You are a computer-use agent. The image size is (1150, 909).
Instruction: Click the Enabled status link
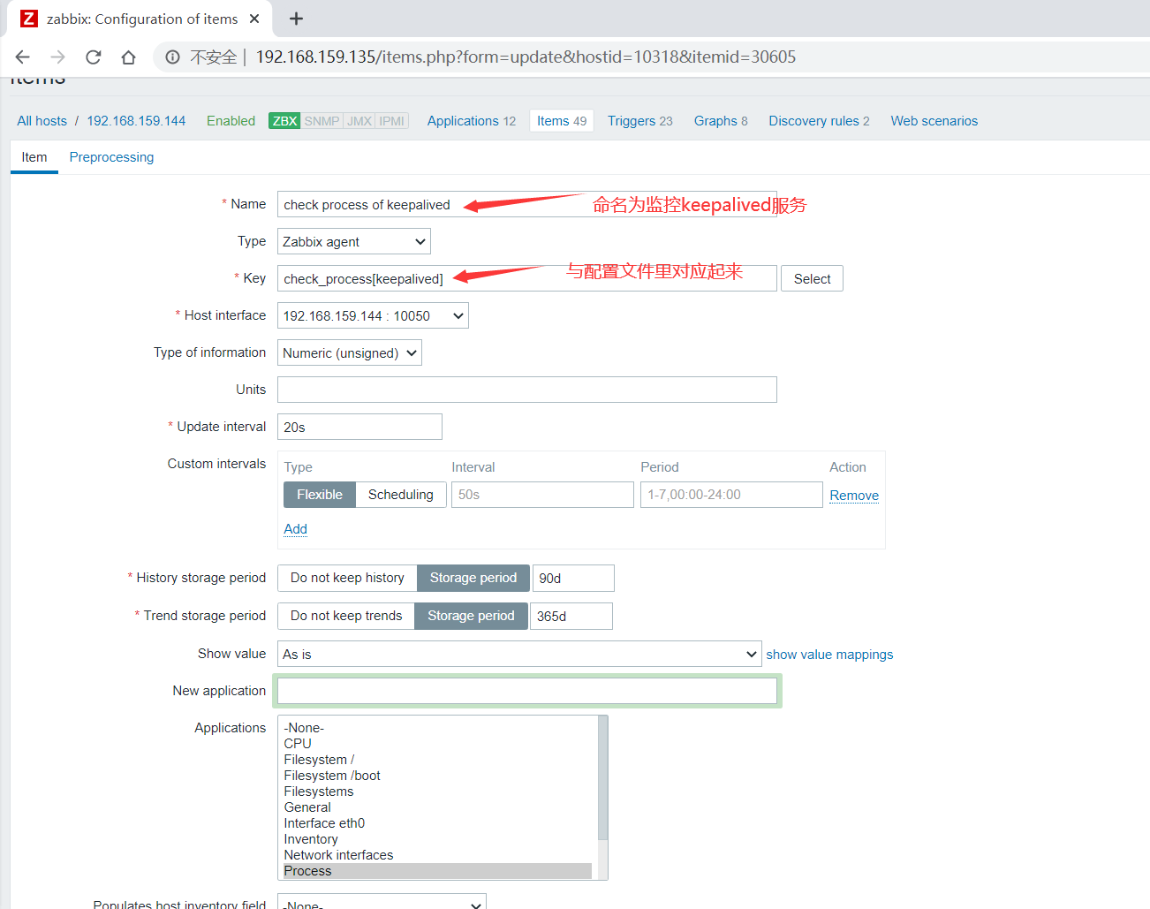pyautogui.click(x=231, y=121)
